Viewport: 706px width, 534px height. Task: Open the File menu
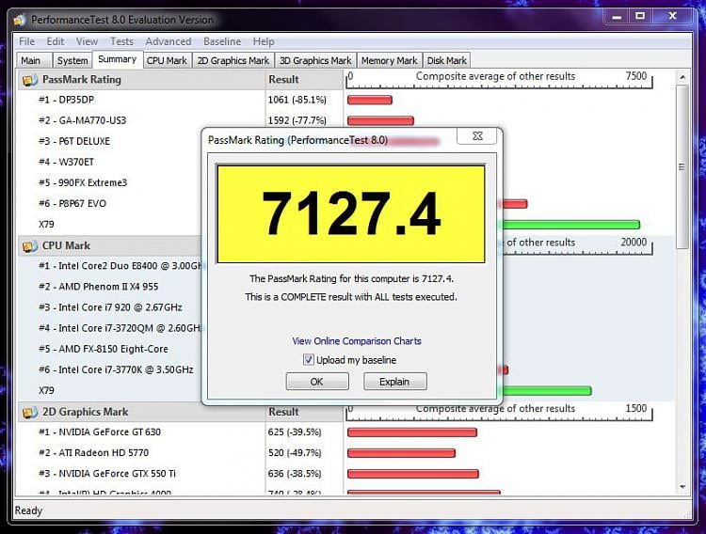coord(27,41)
